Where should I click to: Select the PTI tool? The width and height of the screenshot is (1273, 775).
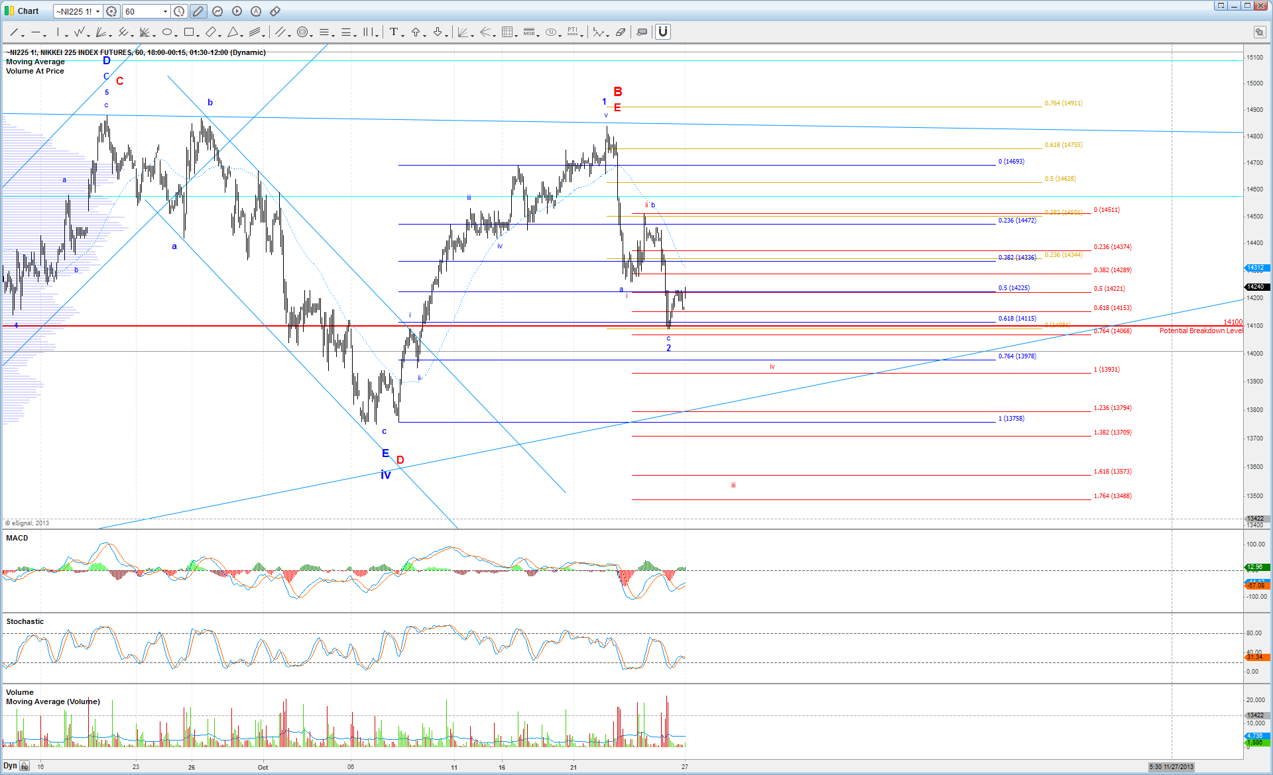coord(573,32)
